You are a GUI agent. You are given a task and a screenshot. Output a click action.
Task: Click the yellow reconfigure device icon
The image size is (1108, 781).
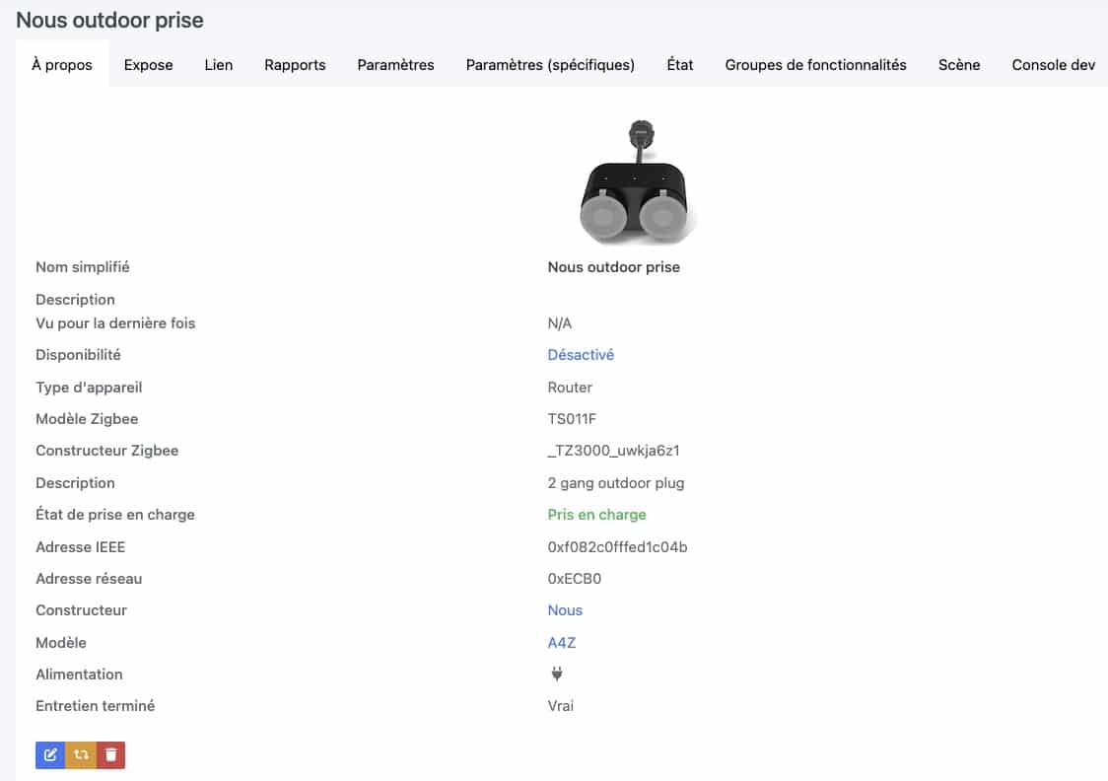point(81,754)
